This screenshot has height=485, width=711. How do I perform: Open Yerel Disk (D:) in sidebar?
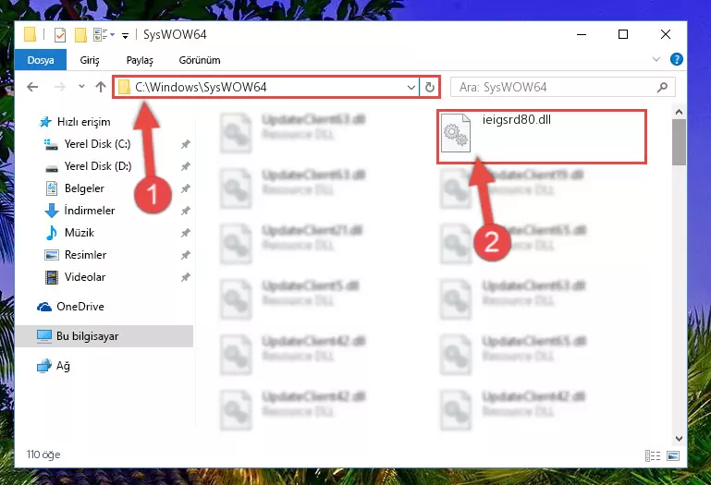98,166
